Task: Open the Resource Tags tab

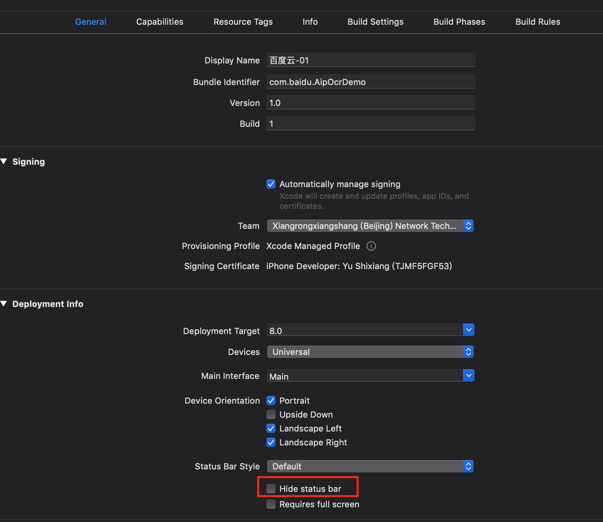Action: tap(243, 22)
